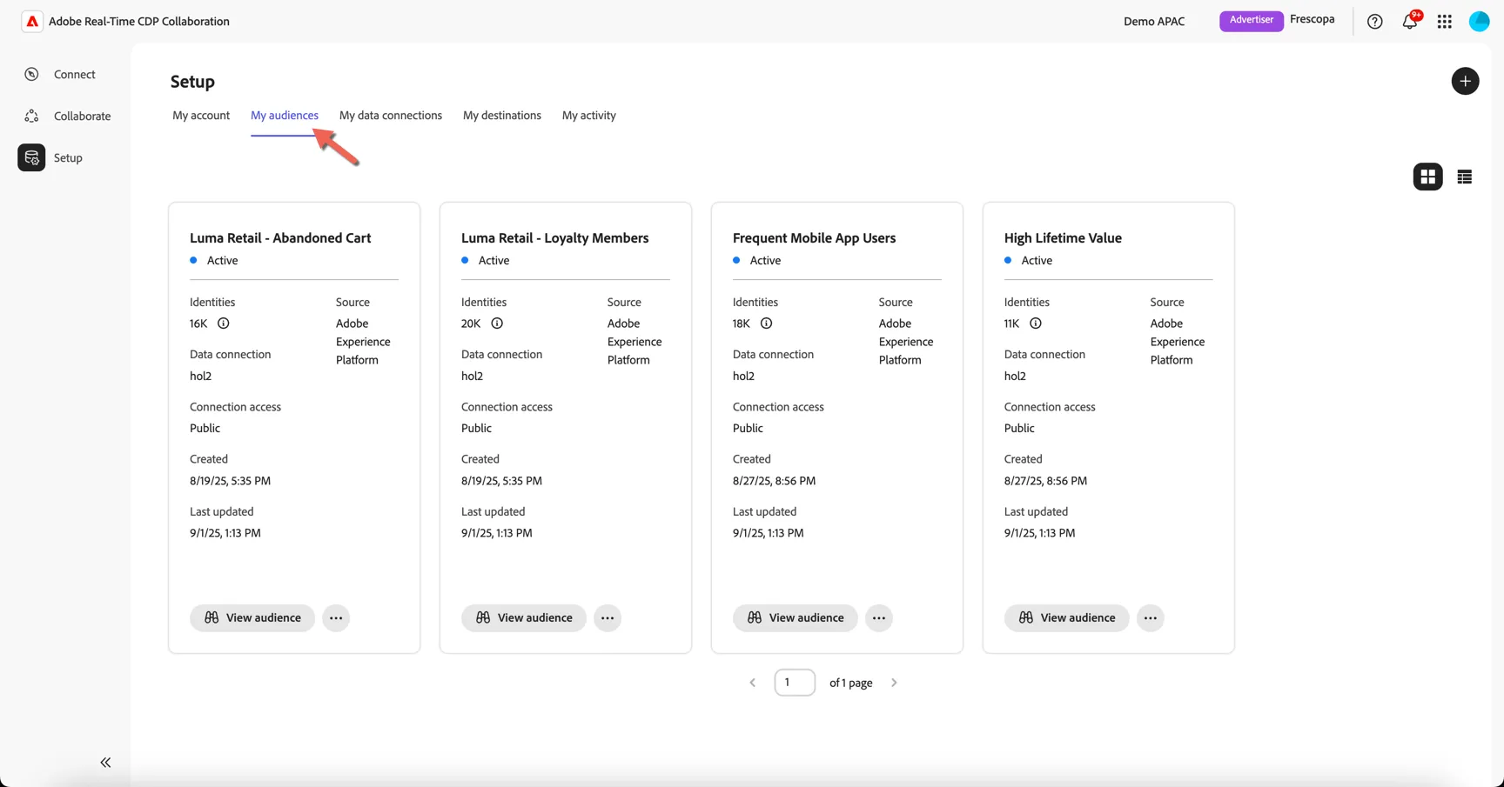Switch to card grid view
This screenshot has height=787, width=1504.
coord(1428,177)
